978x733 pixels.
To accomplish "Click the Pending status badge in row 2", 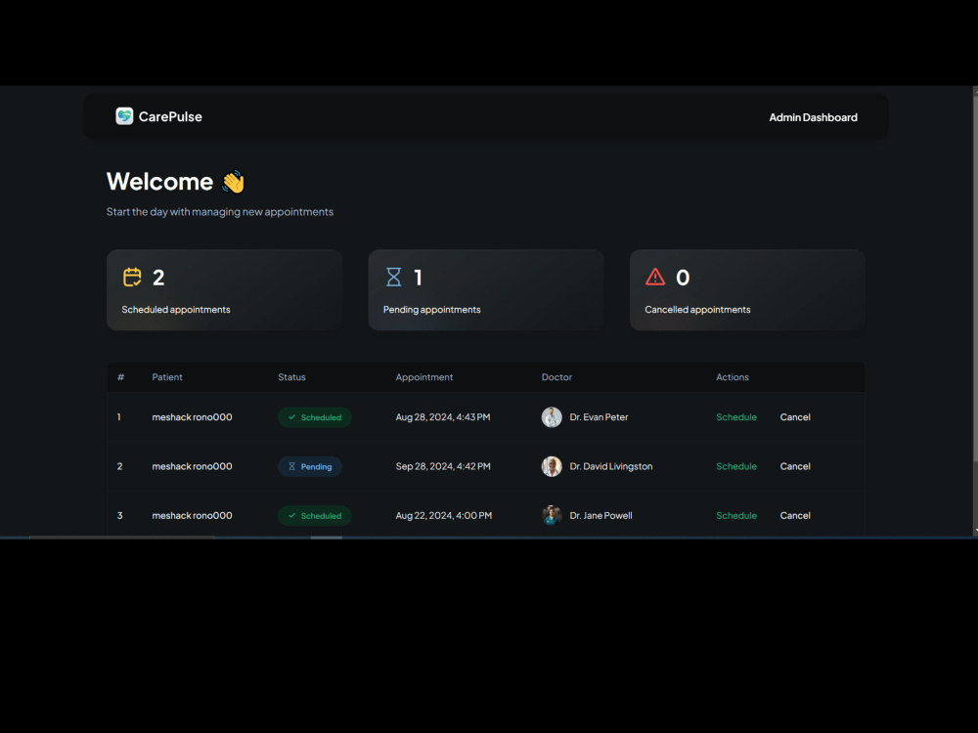I will [310, 466].
